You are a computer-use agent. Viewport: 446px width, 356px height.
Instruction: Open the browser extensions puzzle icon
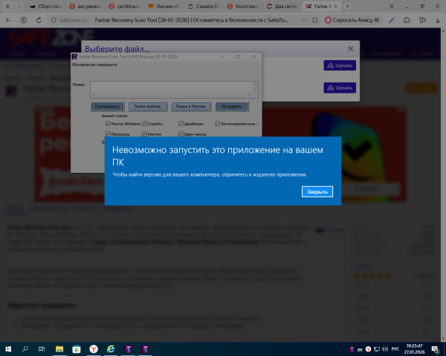(x=407, y=20)
